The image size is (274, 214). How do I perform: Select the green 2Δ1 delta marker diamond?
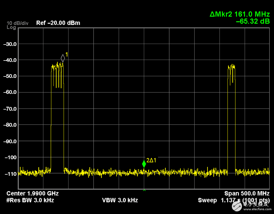pos(144,164)
